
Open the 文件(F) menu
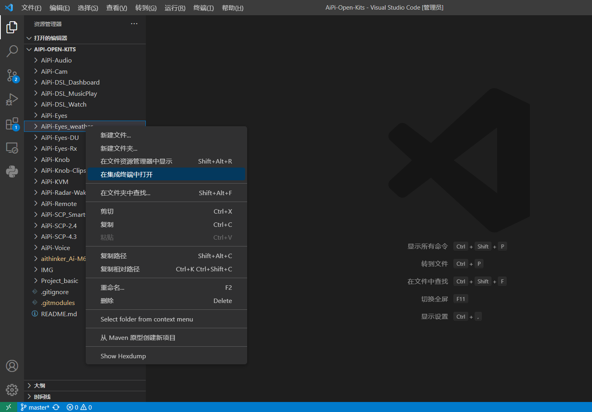coord(31,8)
